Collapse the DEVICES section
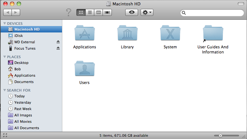 (x=5, y=23)
